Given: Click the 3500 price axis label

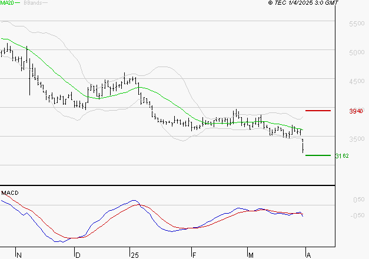Looking at the screenshot, I should (x=357, y=139).
